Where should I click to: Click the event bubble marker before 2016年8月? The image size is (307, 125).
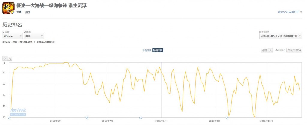[141, 118]
